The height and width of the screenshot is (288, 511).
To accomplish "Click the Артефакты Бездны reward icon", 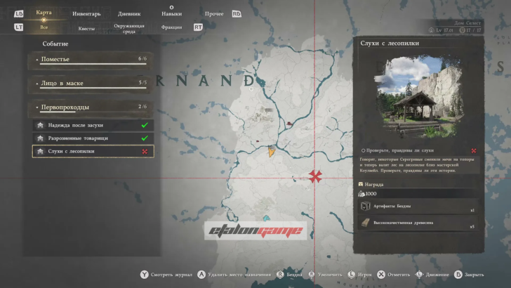I will click(x=365, y=207).
